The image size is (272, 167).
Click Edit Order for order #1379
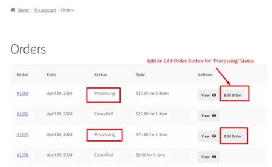tap(233, 136)
